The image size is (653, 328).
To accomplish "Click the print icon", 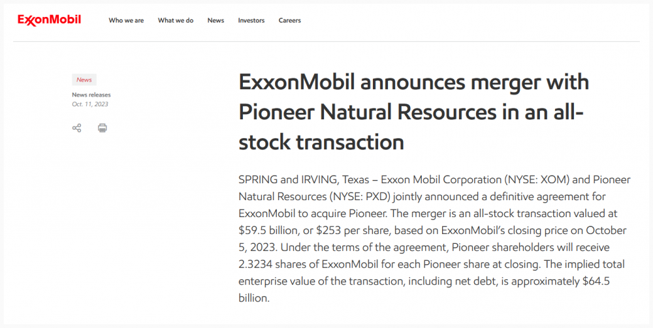I will tap(103, 128).
